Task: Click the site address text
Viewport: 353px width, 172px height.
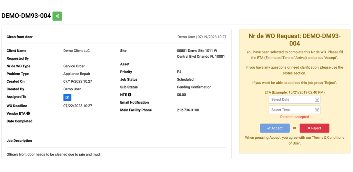Action: (201, 54)
